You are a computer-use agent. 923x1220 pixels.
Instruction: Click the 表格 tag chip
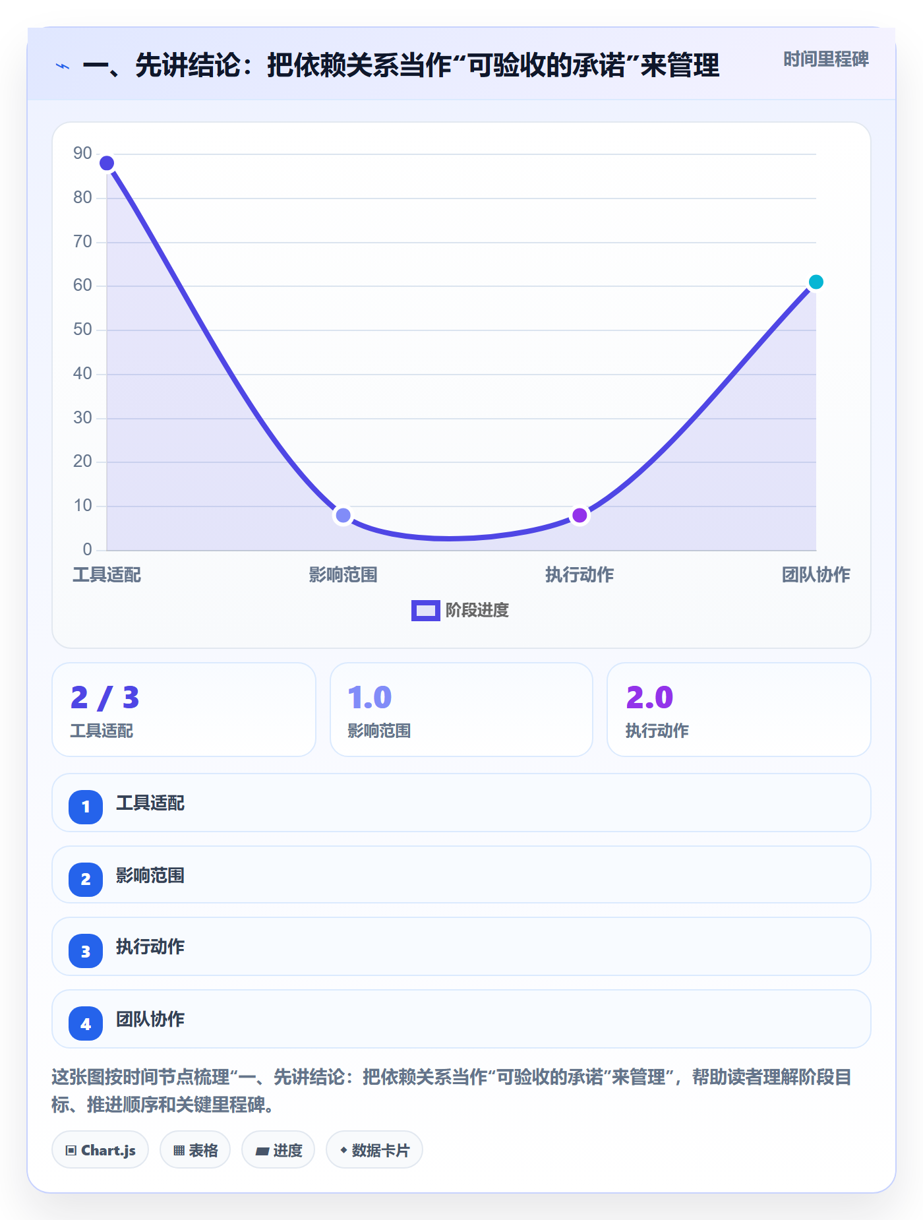pos(195,1150)
